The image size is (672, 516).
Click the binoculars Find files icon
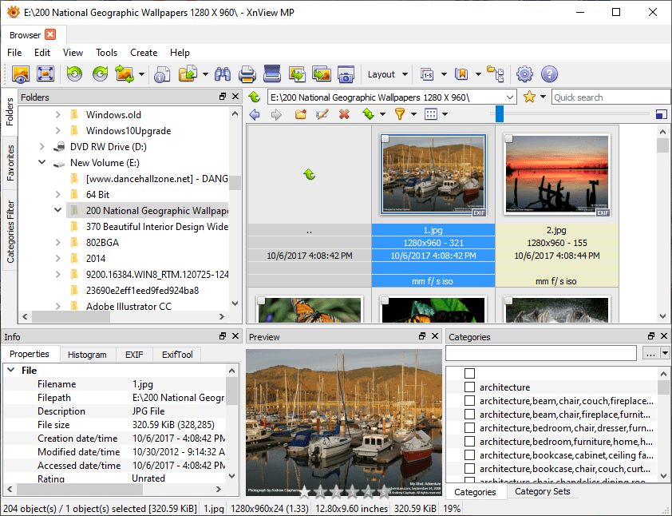click(223, 74)
